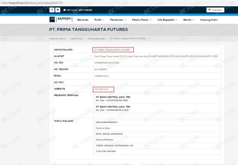Click Halaman Utama breadcrumb link
238x165 pixels.
click(x=57, y=39)
